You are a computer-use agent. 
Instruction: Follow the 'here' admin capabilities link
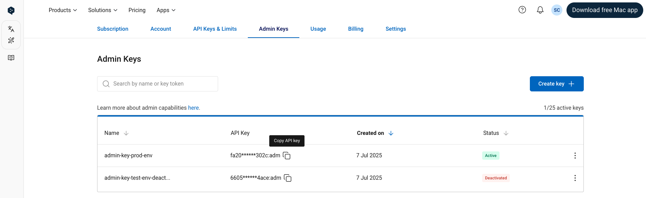193,108
